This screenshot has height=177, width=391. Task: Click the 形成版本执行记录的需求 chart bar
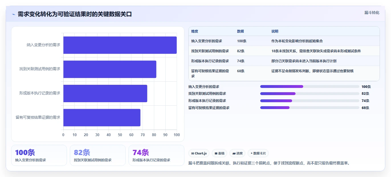[x=105, y=93]
